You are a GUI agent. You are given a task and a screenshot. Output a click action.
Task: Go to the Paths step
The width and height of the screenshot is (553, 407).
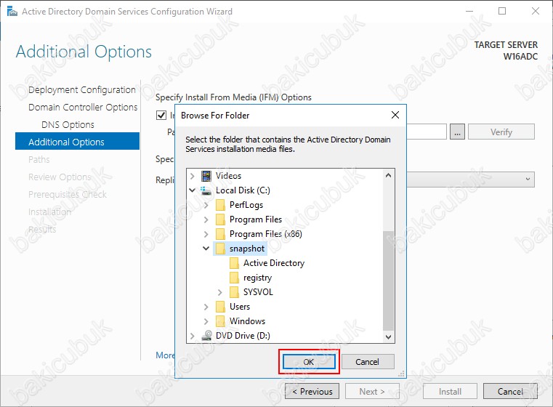point(39,159)
